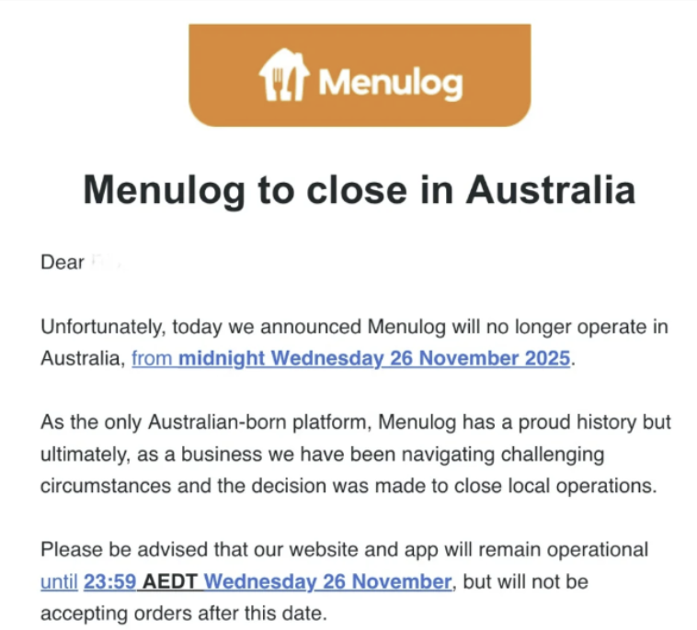Screen dimensions: 697x630
Task: Click the underlined word "from" before midnight
Action: click(x=153, y=358)
